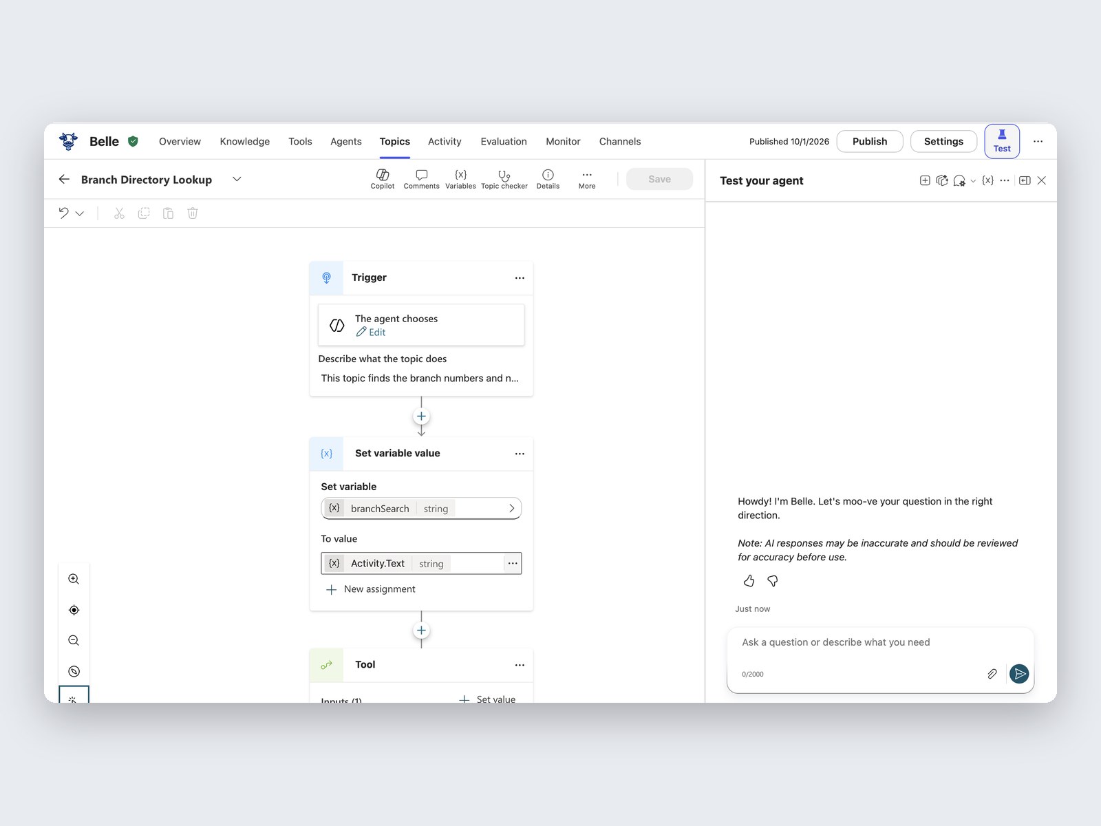Click the Paste clipboard icon
This screenshot has width=1101, height=826.
point(168,213)
